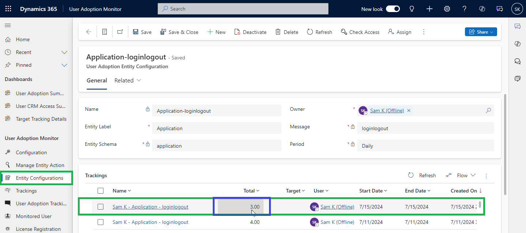Click the search icon in Owner field
The width and height of the screenshot is (526, 233).
[x=488, y=110]
